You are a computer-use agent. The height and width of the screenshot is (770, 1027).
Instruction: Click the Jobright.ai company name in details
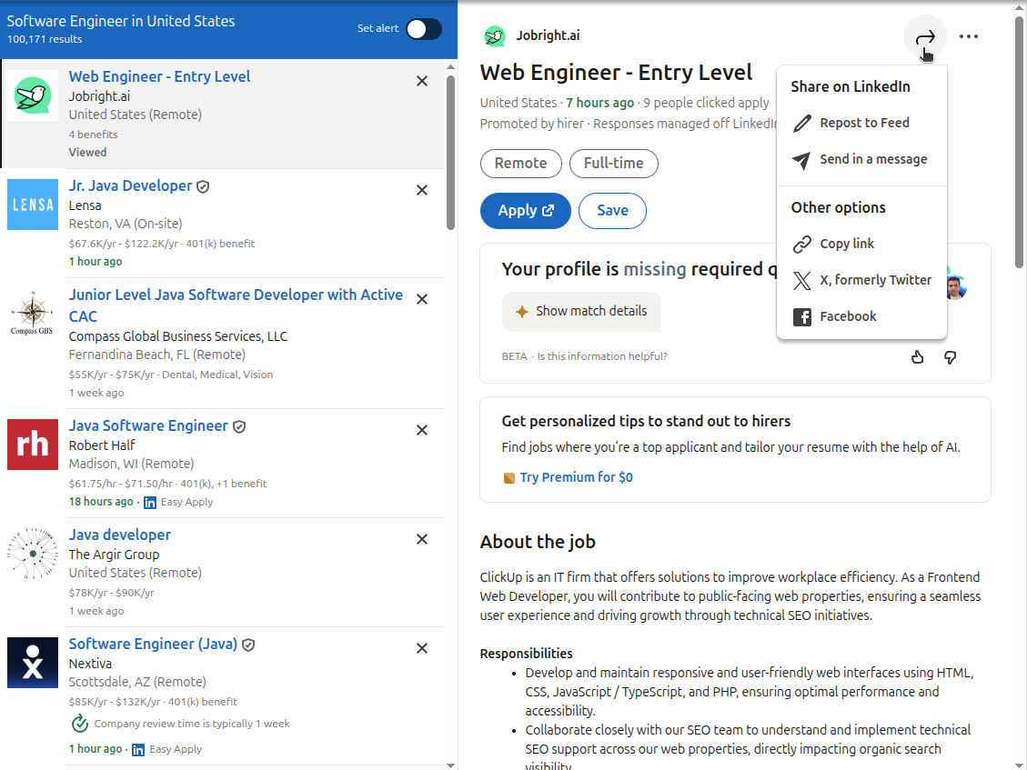[x=548, y=36]
